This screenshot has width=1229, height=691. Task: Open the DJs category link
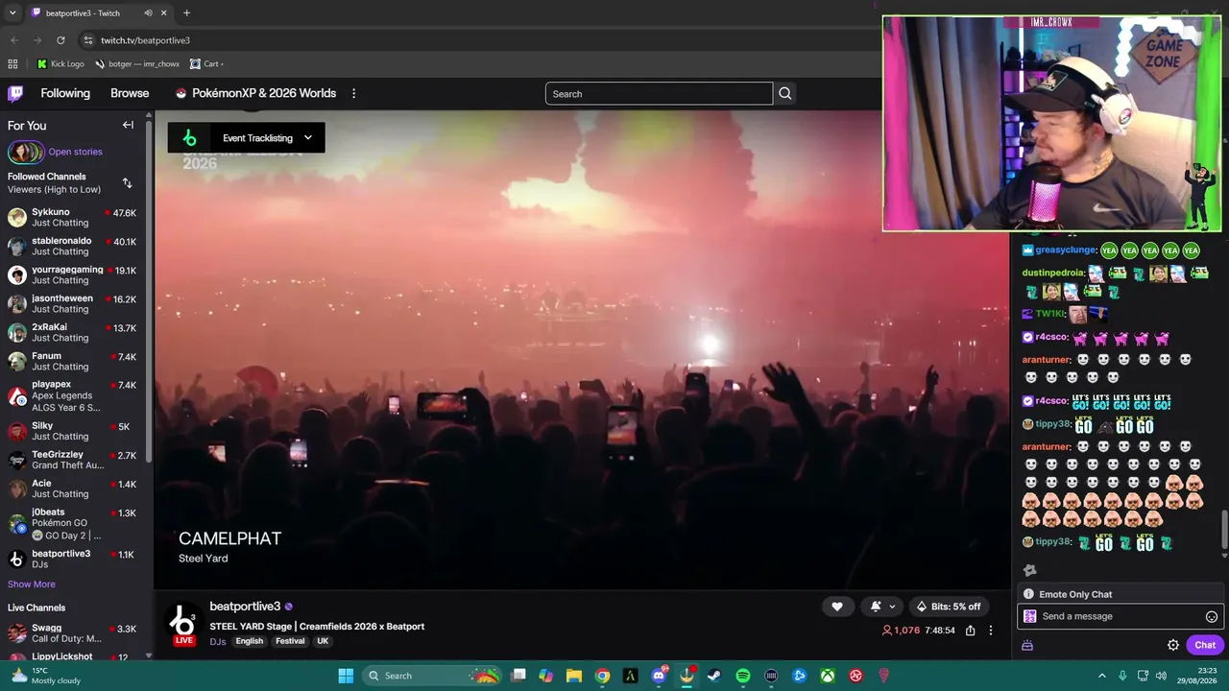pos(218,641)
